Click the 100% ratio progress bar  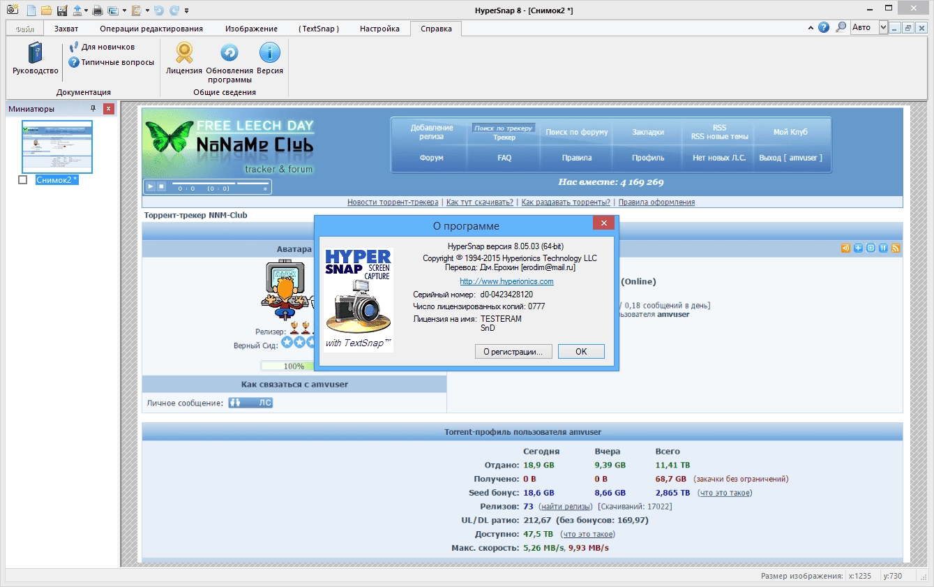pyautogui.click(x=287, y=366)
